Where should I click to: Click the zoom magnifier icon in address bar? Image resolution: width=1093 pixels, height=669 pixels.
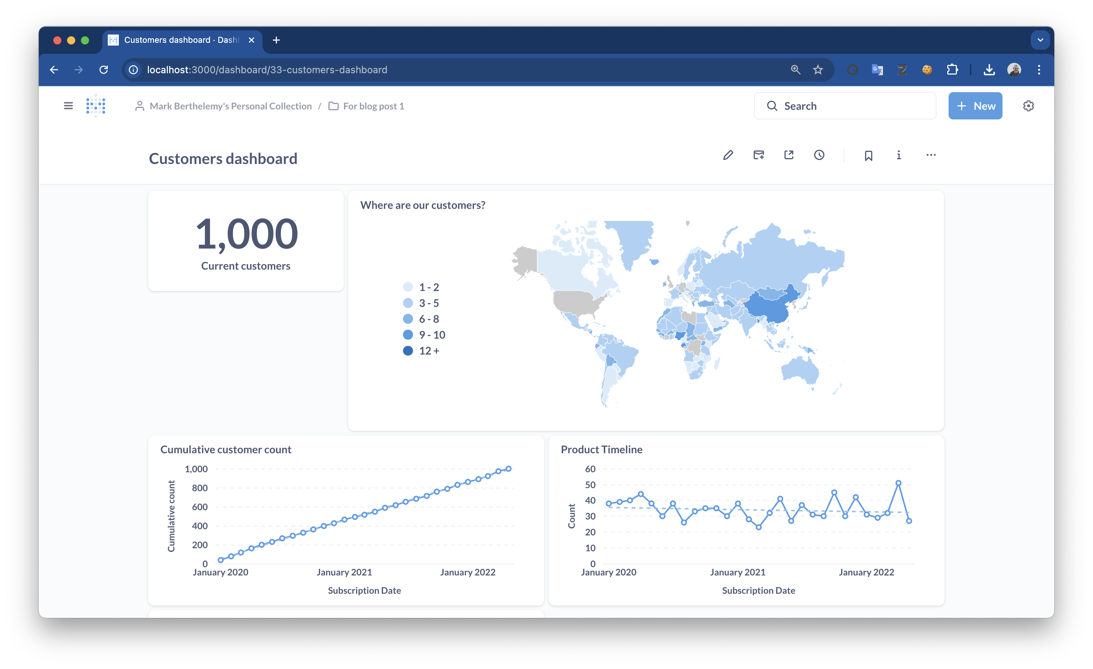click(795, 70)
